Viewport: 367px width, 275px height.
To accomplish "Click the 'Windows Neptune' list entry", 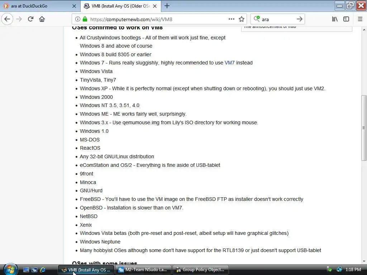I will click(x=100, y=242).
